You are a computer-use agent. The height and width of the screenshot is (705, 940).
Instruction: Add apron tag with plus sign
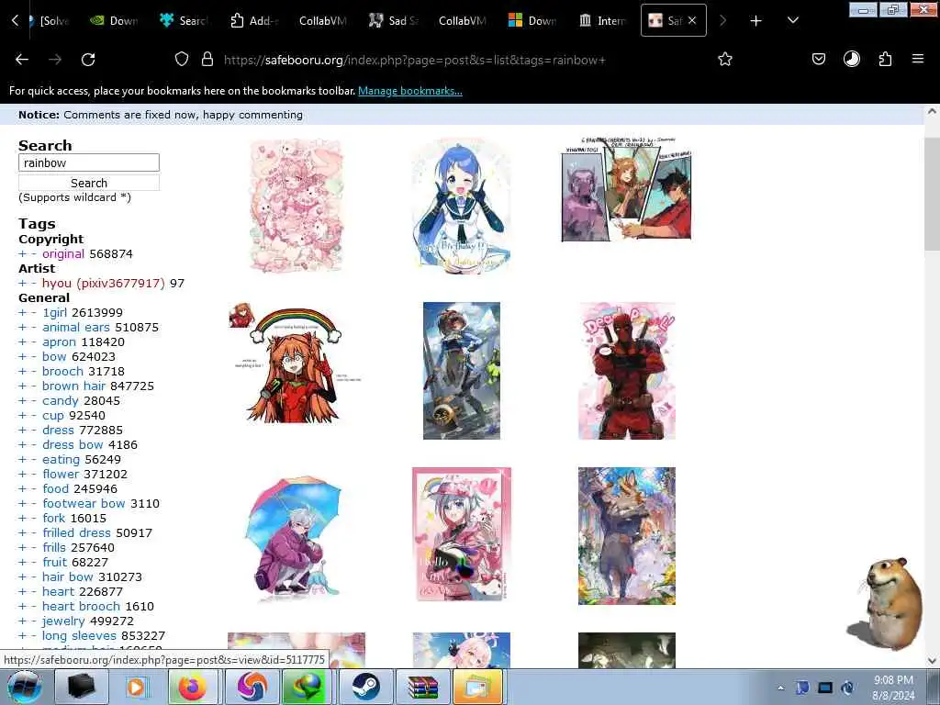[22, 342]
